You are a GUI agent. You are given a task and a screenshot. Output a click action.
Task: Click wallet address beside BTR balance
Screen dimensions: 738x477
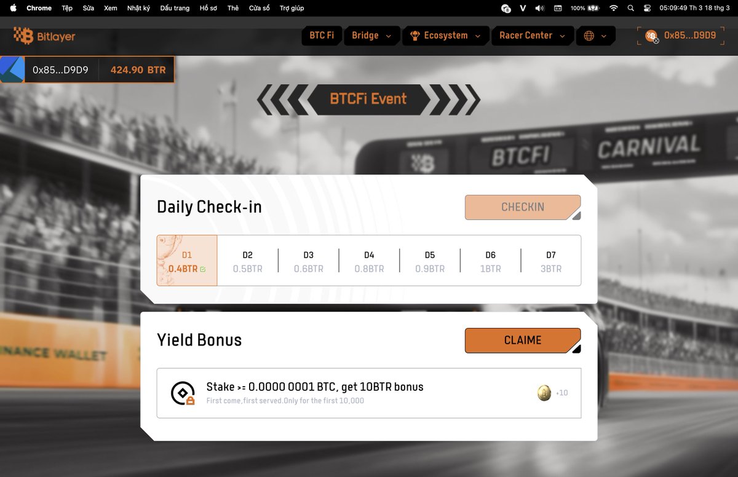point(60,70)
